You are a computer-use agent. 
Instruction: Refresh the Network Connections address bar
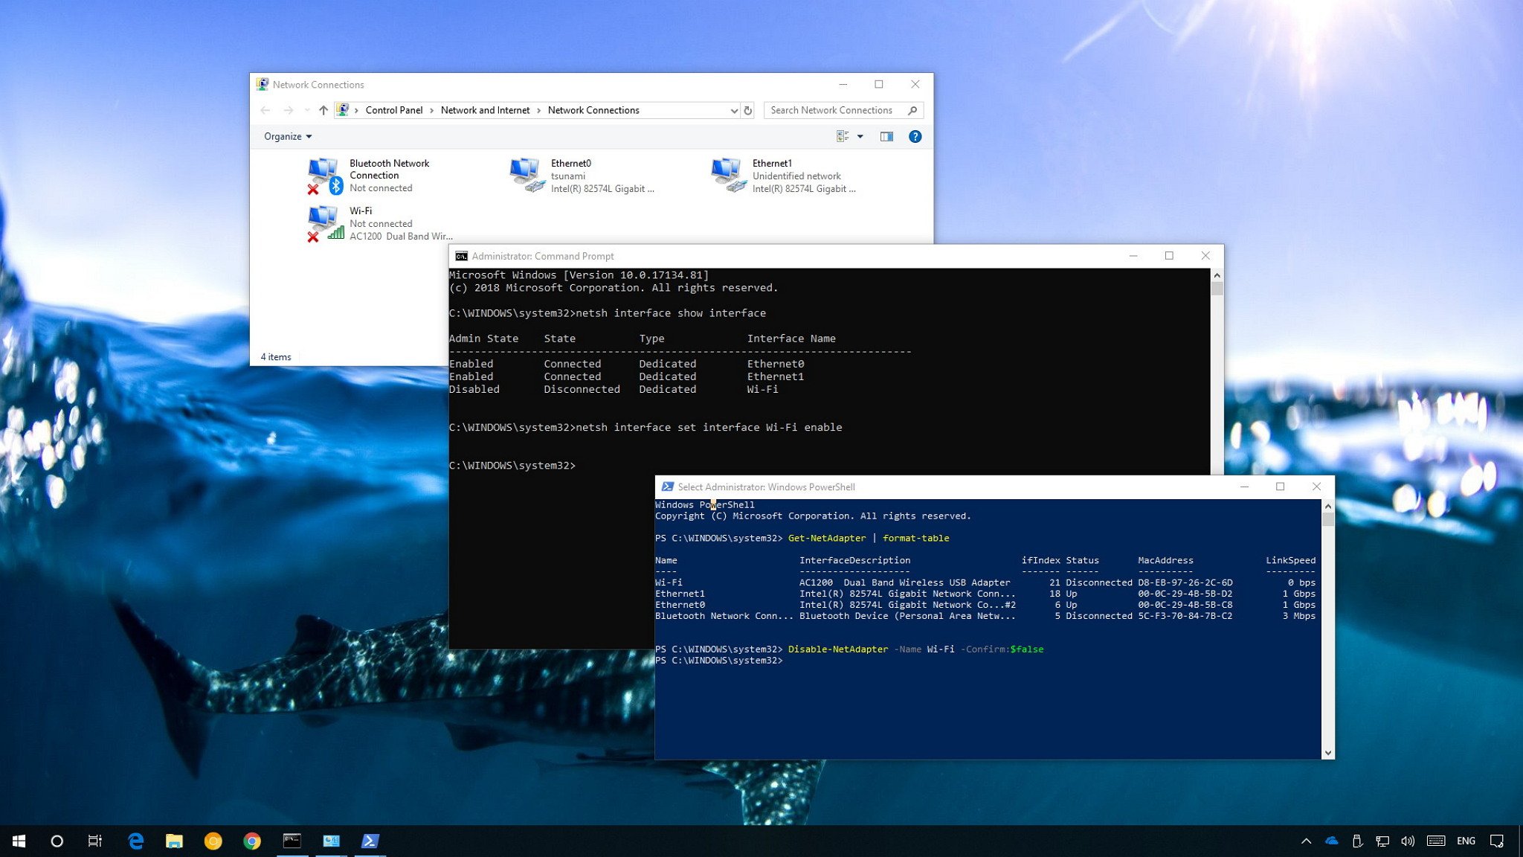click(x=748, y=110)
